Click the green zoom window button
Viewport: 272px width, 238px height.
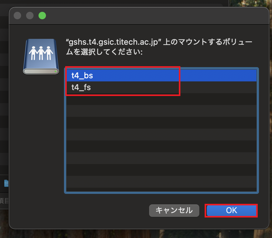42,16
